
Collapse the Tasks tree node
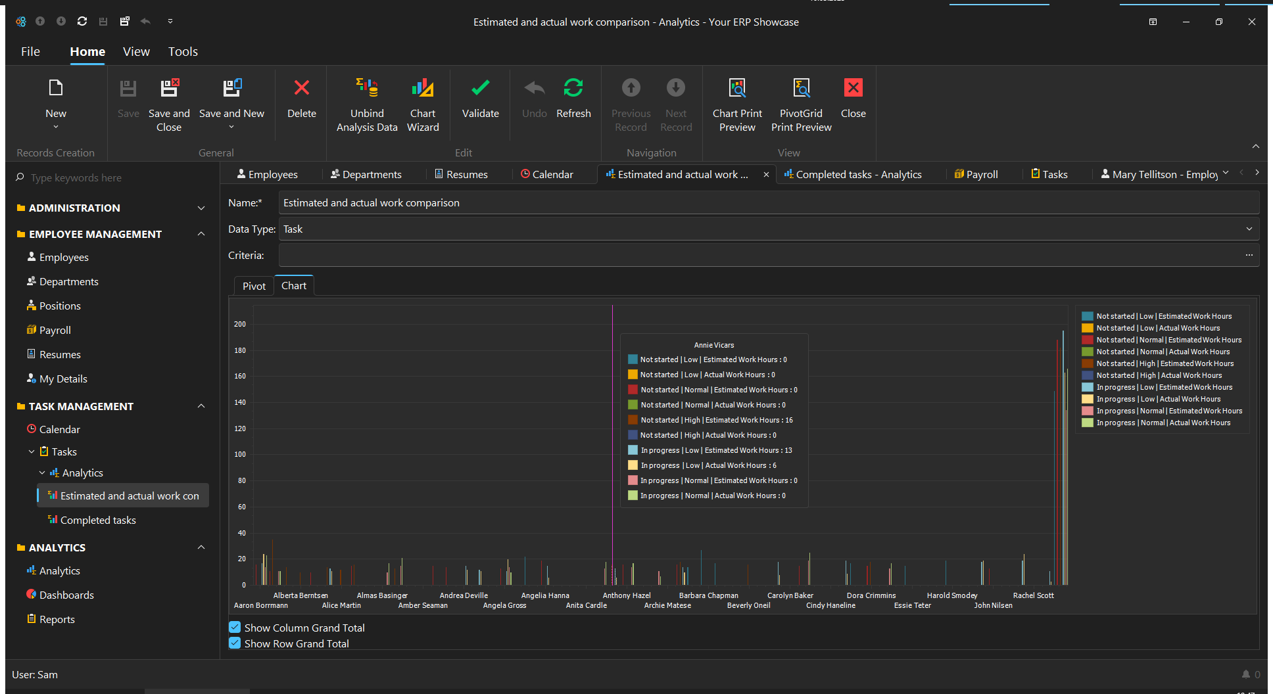[32, 451]
